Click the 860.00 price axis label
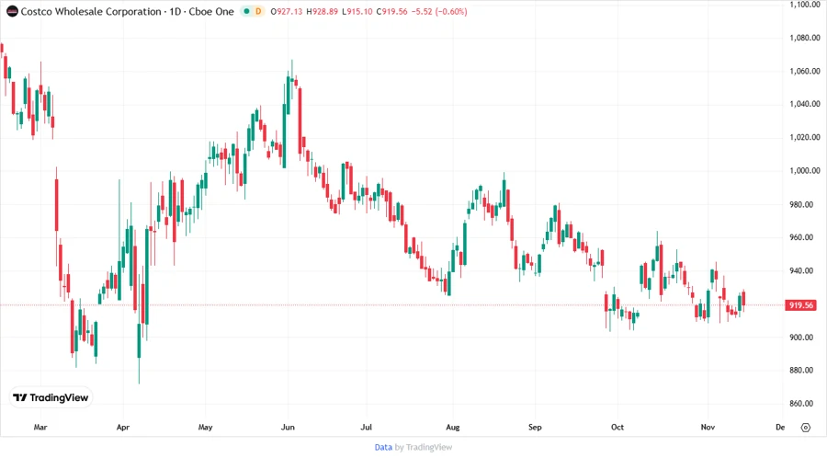Screen dimensions: 827x458 tap(801, 404)
